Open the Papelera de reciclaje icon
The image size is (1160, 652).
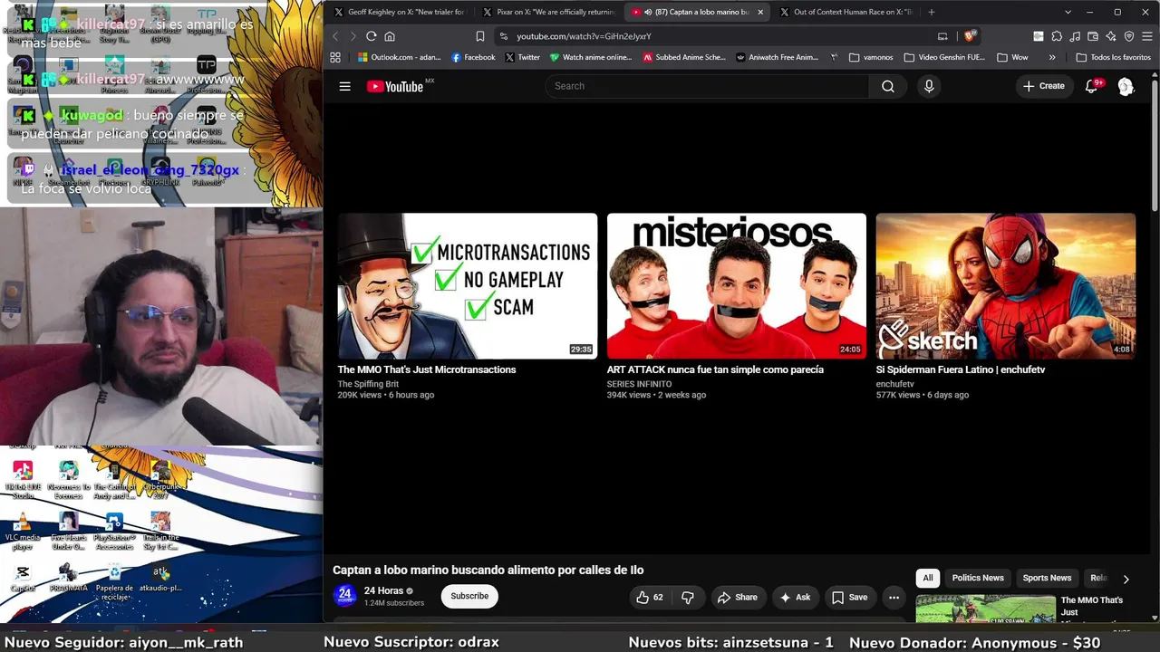114,581
